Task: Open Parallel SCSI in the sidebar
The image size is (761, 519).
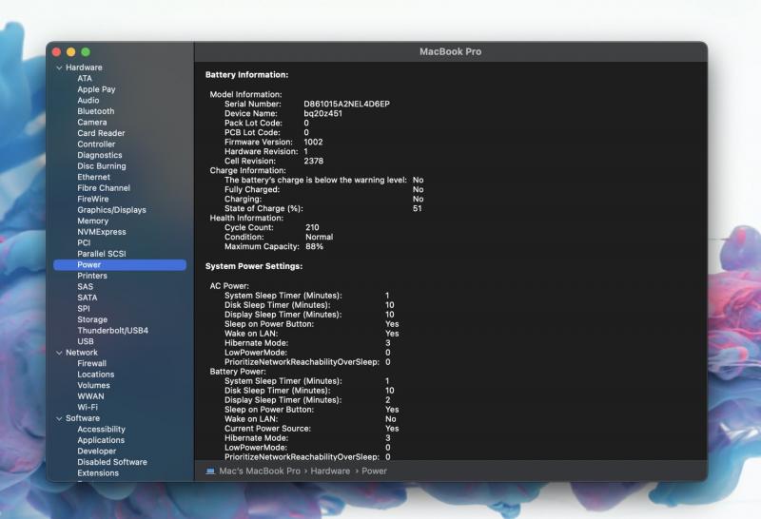Action: coord(102,254)
